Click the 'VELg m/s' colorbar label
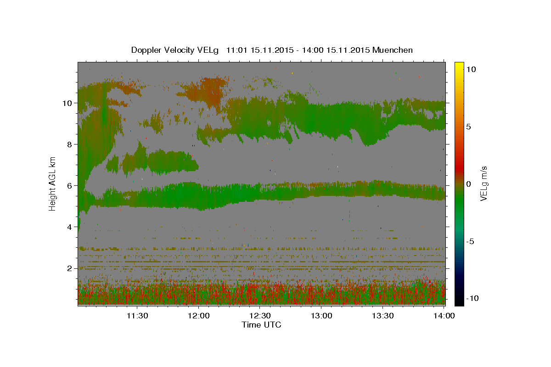The height and width of the screenshot is (367, 551). coord(484,184)
